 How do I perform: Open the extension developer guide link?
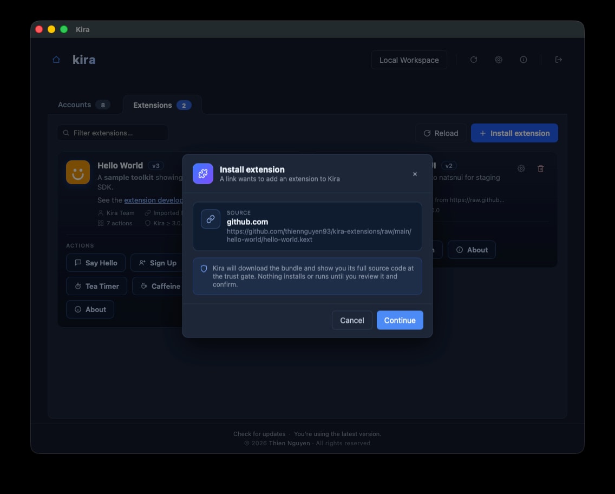pos(154,200)
